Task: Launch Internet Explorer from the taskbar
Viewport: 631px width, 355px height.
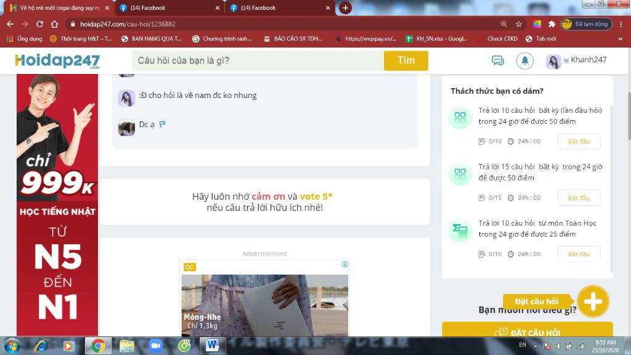Action: (x=41, y=346)
